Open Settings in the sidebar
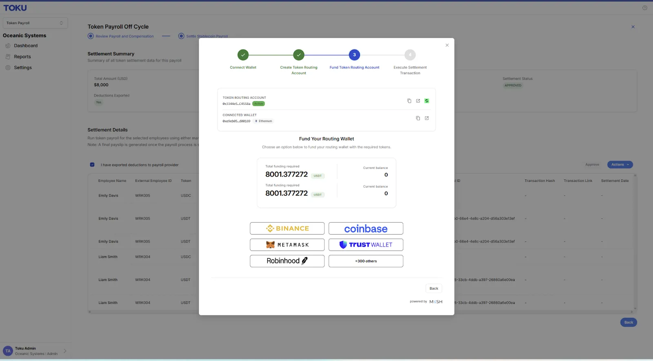Image resolution: width=653 pixels, height=361 pixels. pyautogui.click(x=23, y=68)
